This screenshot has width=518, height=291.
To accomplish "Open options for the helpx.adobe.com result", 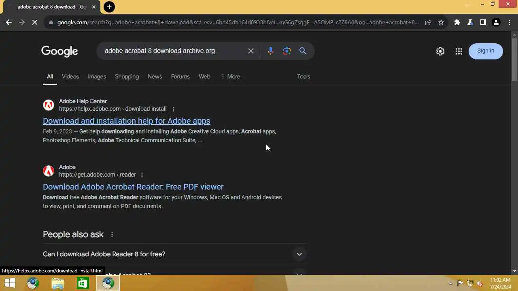I will (174, 109).
